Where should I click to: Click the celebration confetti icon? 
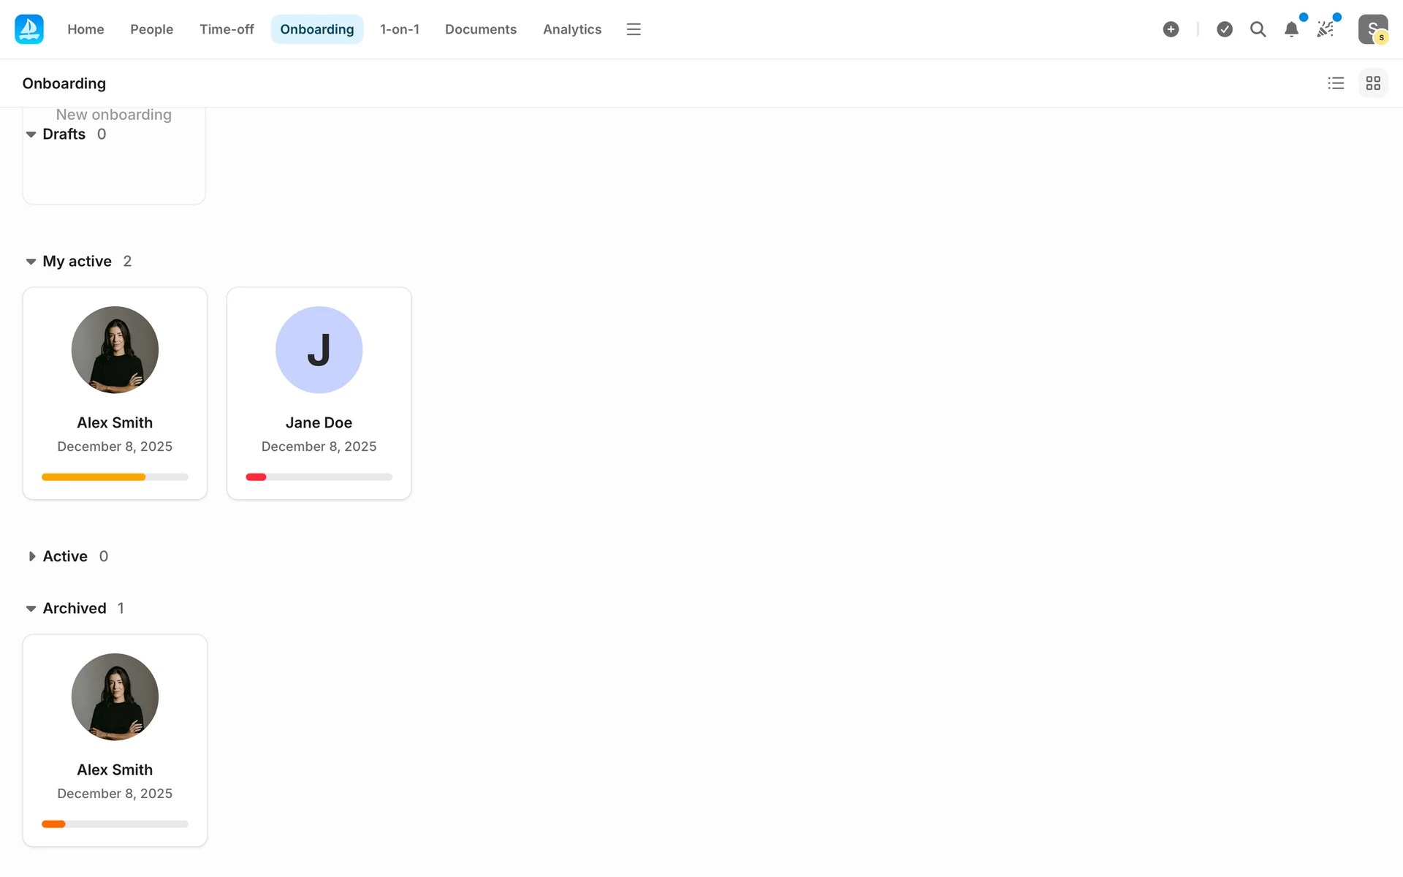1325,29
